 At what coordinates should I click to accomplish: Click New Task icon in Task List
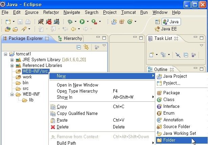tap(152, 55)
